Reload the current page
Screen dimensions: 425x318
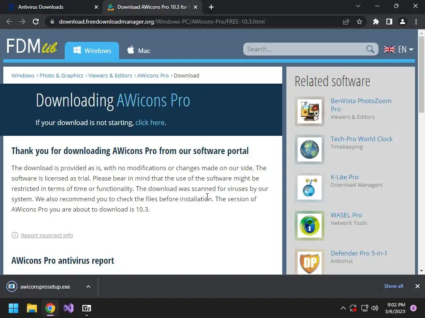pyautogui.click(x=36, y=22)
